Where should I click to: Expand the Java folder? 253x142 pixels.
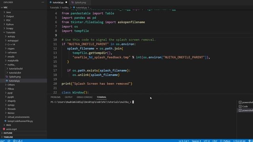8,12
